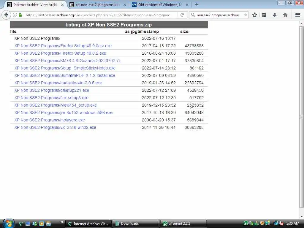Click timestamp 2022-07-01 17:17
Screen dimensions: 304x228
pyautogui.click(x=159, y=61)
